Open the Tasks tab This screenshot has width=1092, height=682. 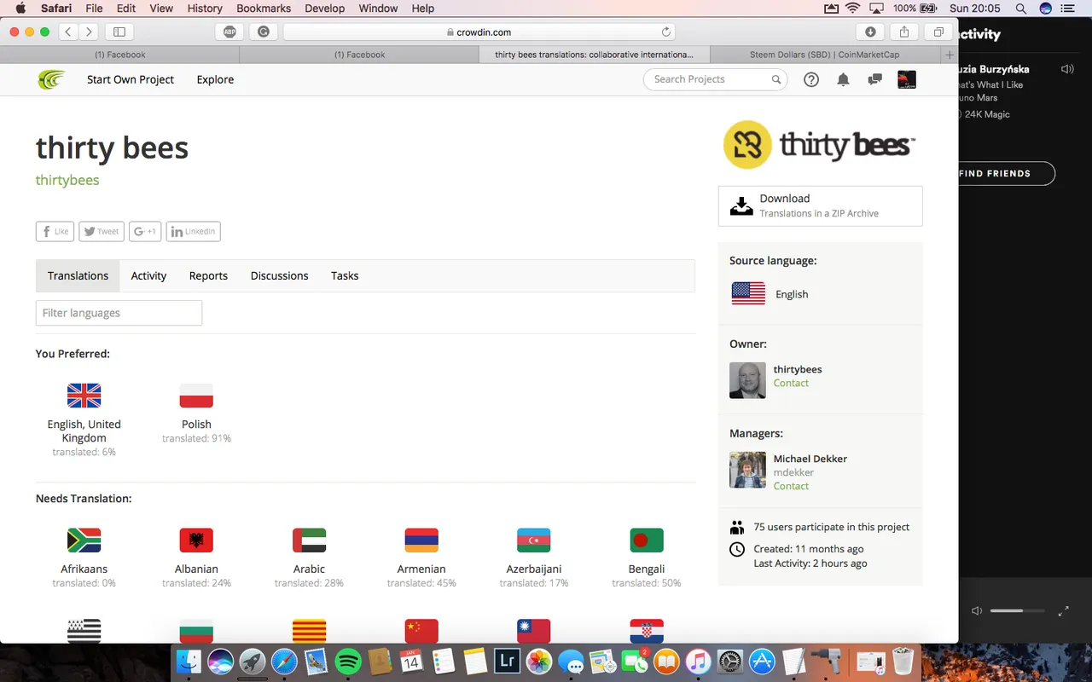point(345,276)
